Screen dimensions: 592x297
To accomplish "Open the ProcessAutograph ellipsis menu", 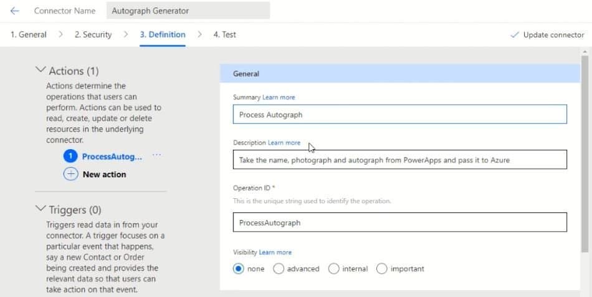I will [156, 155].
